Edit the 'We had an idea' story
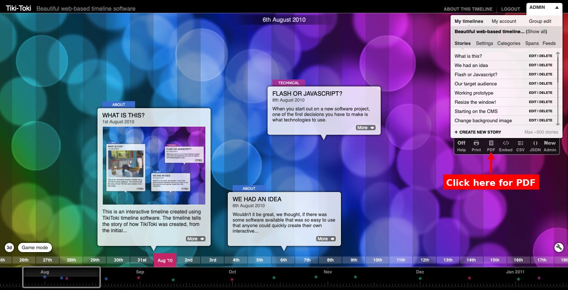 pyautogui.click(x=533, y=65)
